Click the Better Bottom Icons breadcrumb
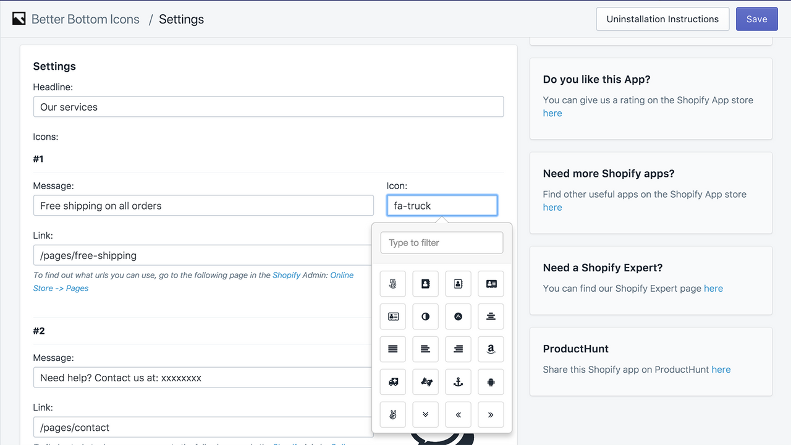This screenshot has width=791, height=445. click(85, 19)
